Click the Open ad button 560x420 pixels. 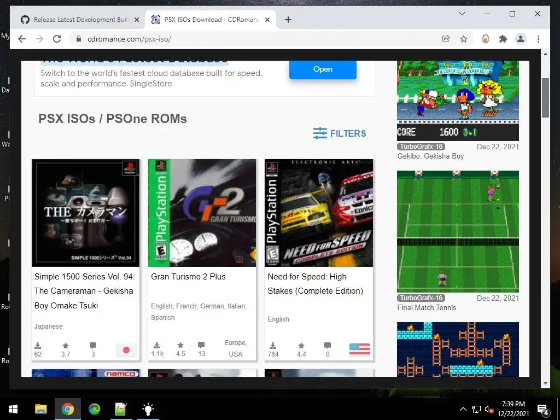pyautogui.click(x=323, y=69)
